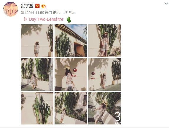Screen dimensions: 169x128
Task: Click the 3月29日 11:50 timestamp
Action: click(x=32, y=13)
